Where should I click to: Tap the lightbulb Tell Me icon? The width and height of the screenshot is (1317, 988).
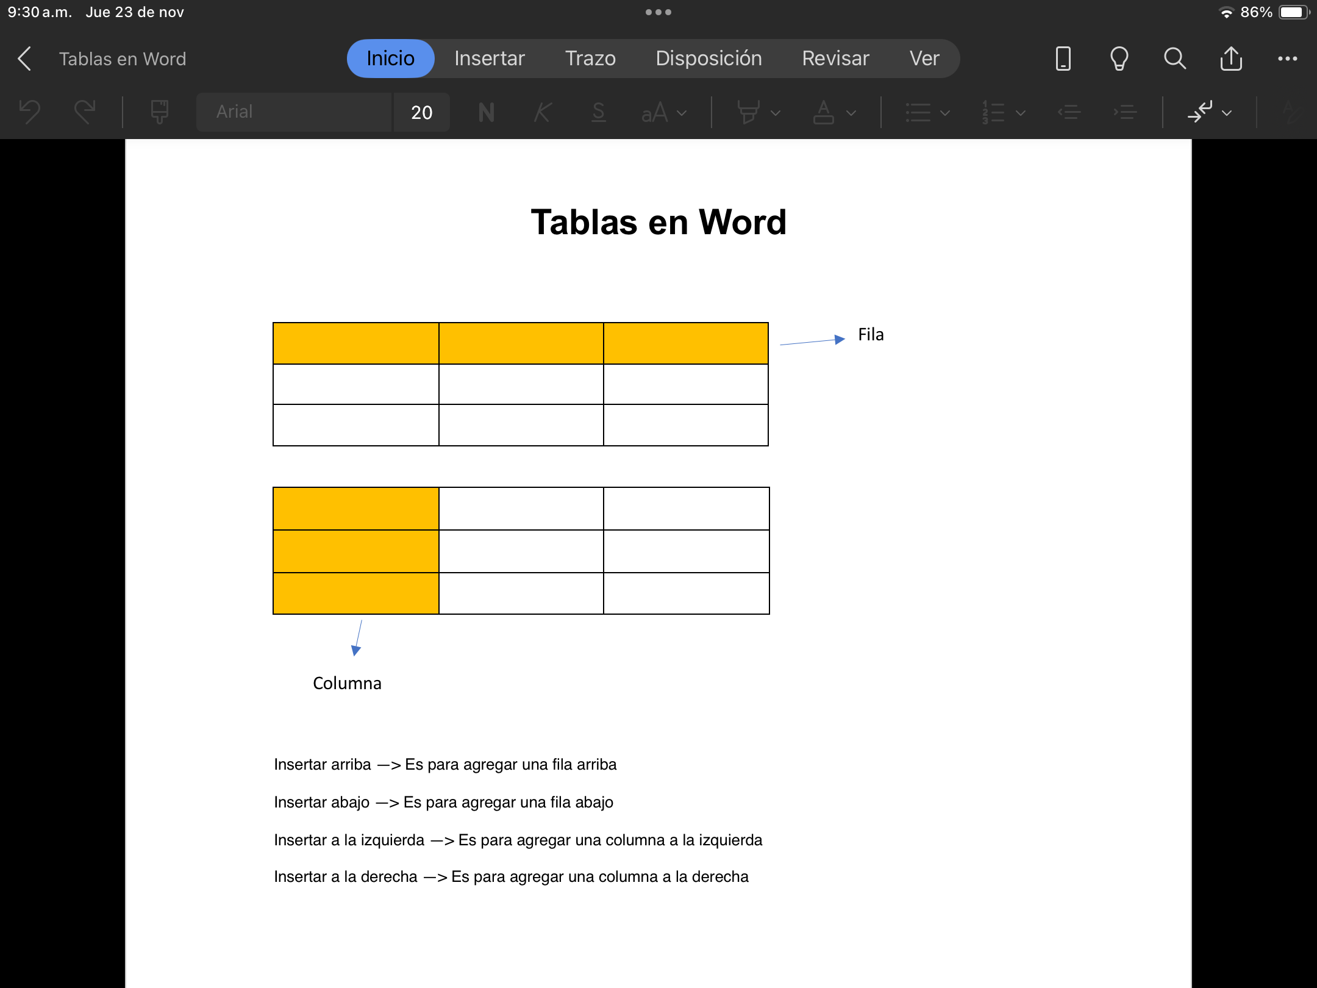coord(1119,59)
